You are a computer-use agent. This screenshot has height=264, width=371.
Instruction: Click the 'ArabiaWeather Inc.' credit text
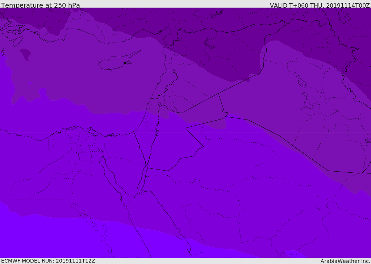coord(346,261)
